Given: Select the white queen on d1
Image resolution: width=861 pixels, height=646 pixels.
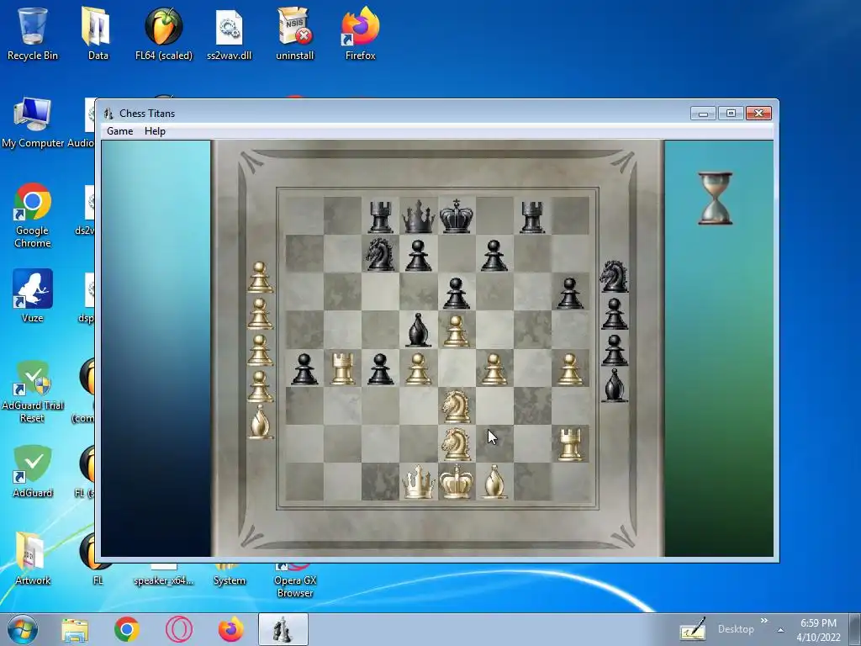Looking at the screenshot, I should 418,482.
